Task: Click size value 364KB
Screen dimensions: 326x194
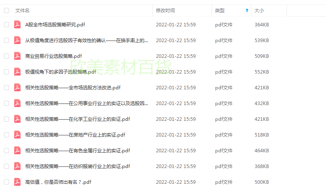Action: pos(262,25)
